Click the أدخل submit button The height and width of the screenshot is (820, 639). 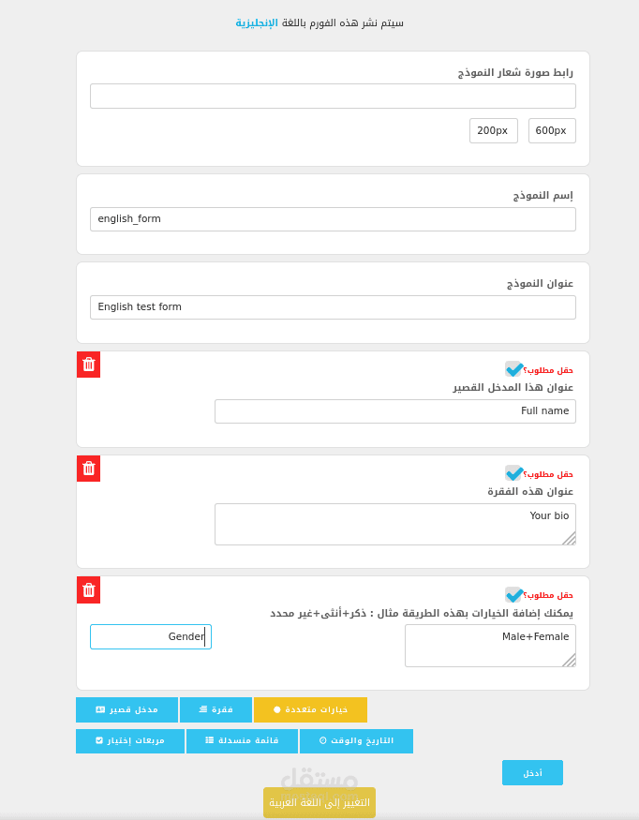(532, 772)
